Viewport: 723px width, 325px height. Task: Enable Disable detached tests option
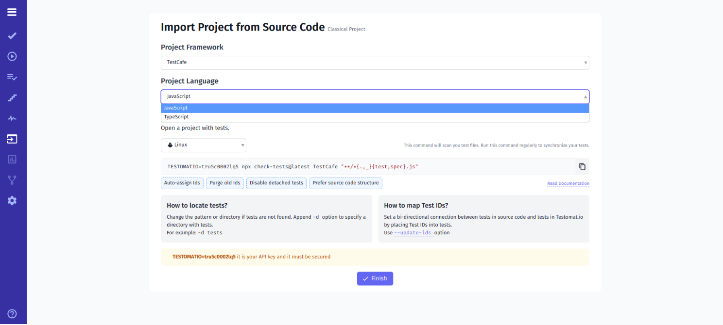[276, 183]
